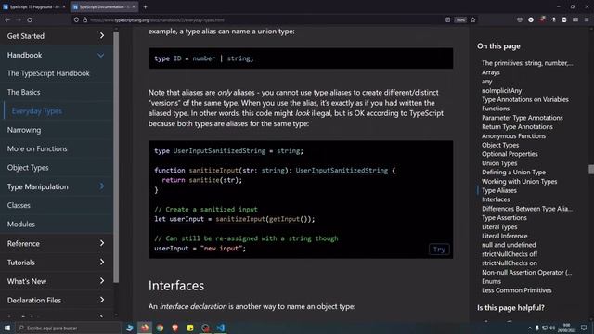Open The Basics in sidebar
Viewport: 594px width, 334px height.
click(23, 92)
